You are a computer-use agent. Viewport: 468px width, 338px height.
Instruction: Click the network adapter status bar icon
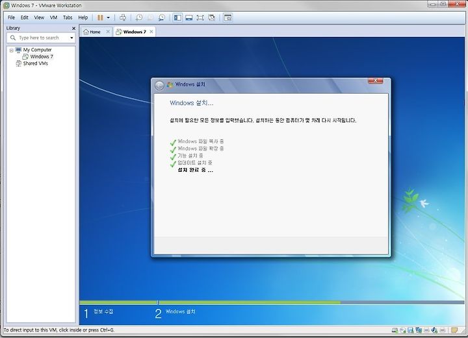pos(419,330)
